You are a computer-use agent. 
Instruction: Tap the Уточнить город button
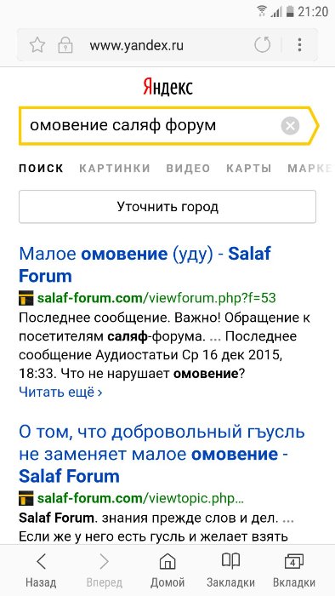[167, 207]
